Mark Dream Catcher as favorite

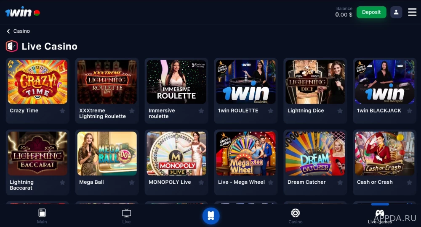[x=340, y=183]
